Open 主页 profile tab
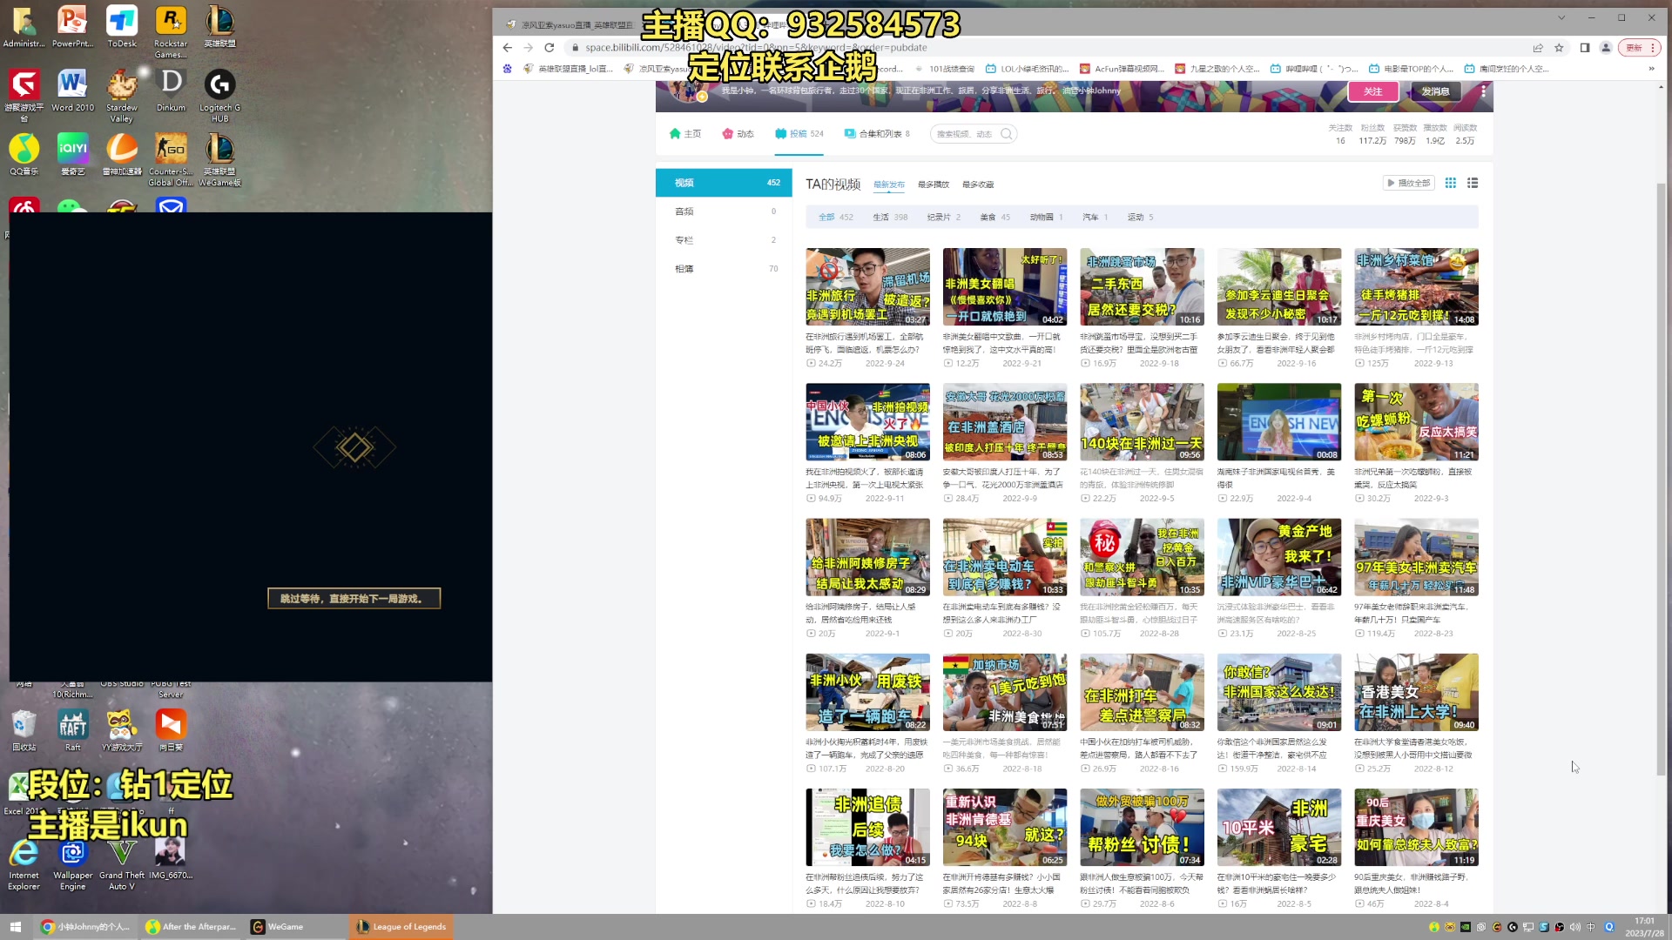1672x940 pixels. click(x=685, y=134)
